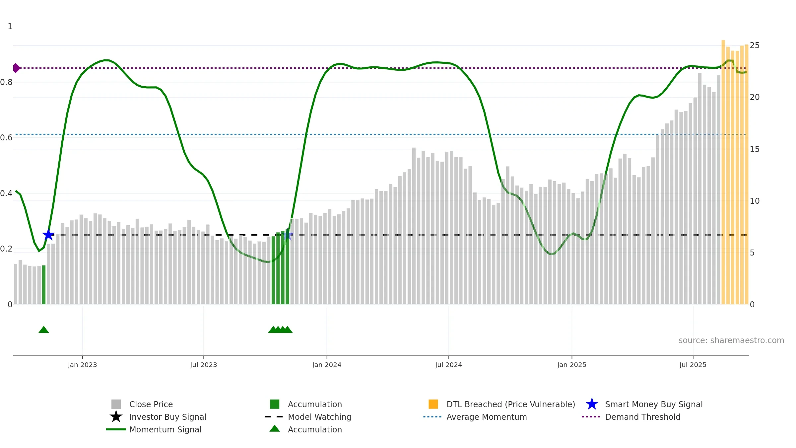Click the blue star marker near late 2022

pos(48,235)
